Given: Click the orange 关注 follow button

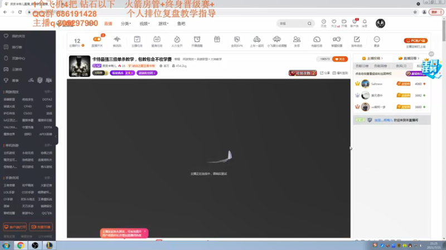Looking at the screenshot, I should (340, 59).
